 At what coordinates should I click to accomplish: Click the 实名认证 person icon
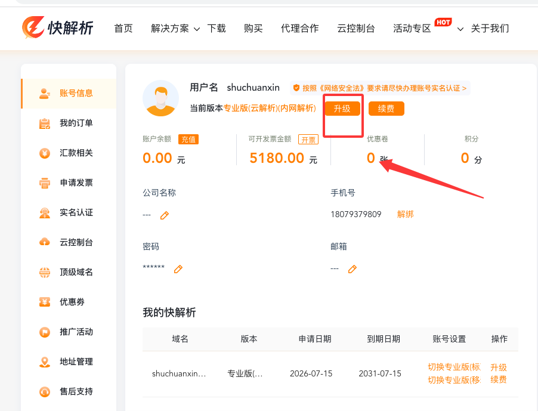pyautogui.click(x=45, y=213)
